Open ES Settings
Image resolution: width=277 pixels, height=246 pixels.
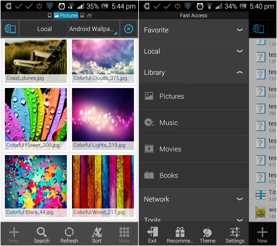235,234
